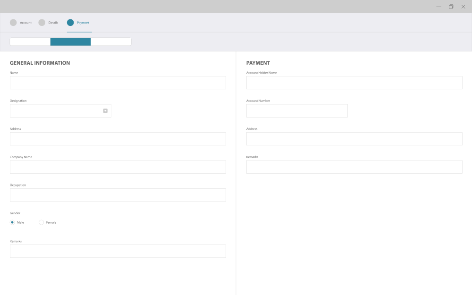Restore down the application window
Image resolution: width=472 pixels, height=295 pixels.
pos(451,7)
